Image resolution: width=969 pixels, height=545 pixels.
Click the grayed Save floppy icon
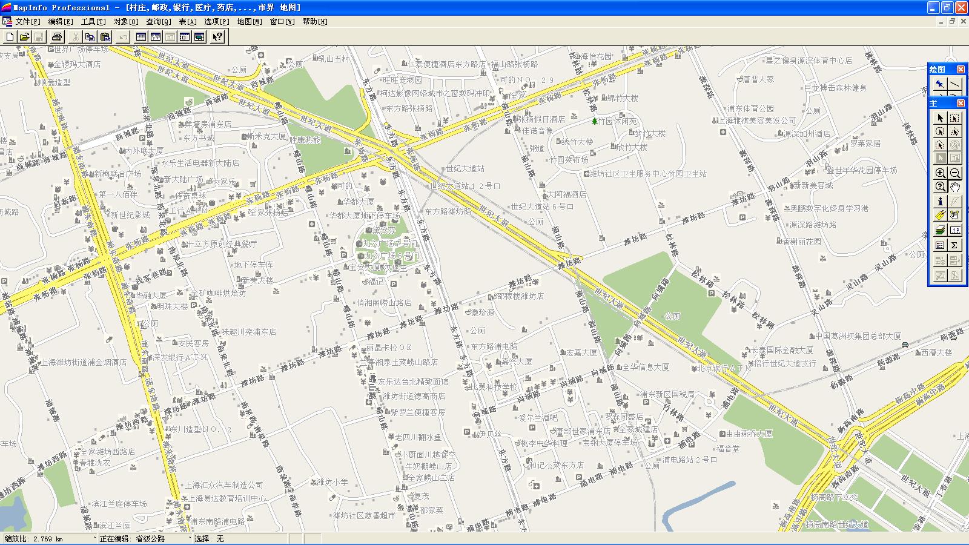point(38,37)
